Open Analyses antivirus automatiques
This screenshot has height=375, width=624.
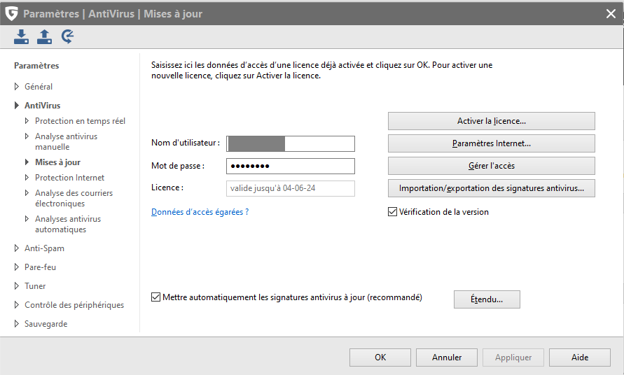[x=68, y=225]
